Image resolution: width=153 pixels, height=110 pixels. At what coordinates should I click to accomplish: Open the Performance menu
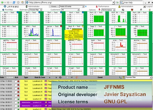pos(104,6)
